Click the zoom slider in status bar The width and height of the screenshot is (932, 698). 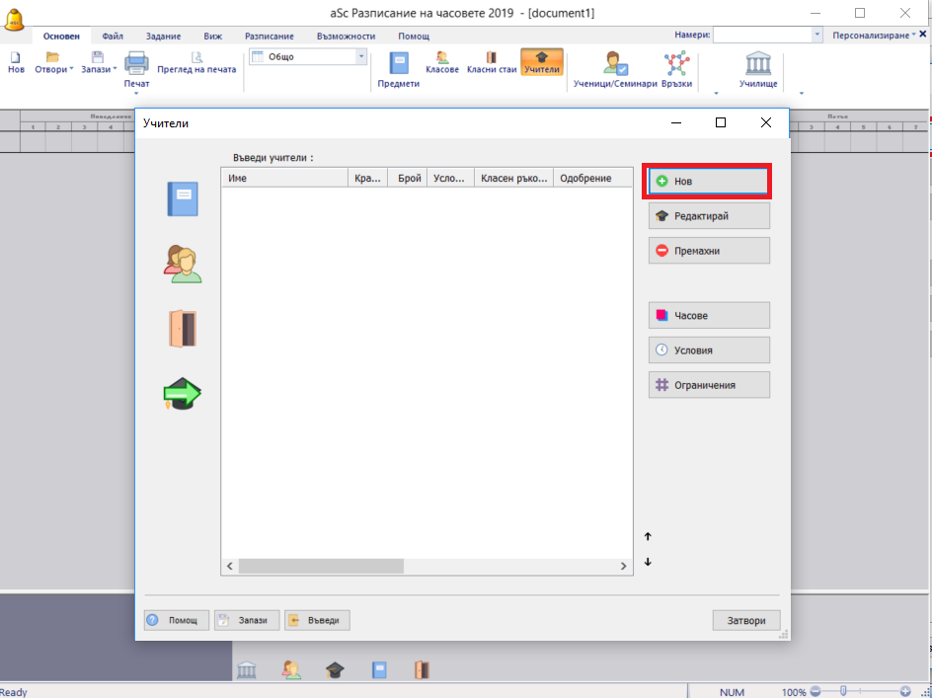[x=843, y=692]
